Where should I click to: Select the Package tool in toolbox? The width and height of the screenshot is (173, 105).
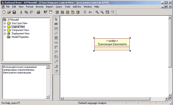56,57
